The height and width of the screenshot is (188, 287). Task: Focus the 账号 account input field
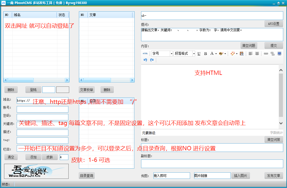coord(43,109)
